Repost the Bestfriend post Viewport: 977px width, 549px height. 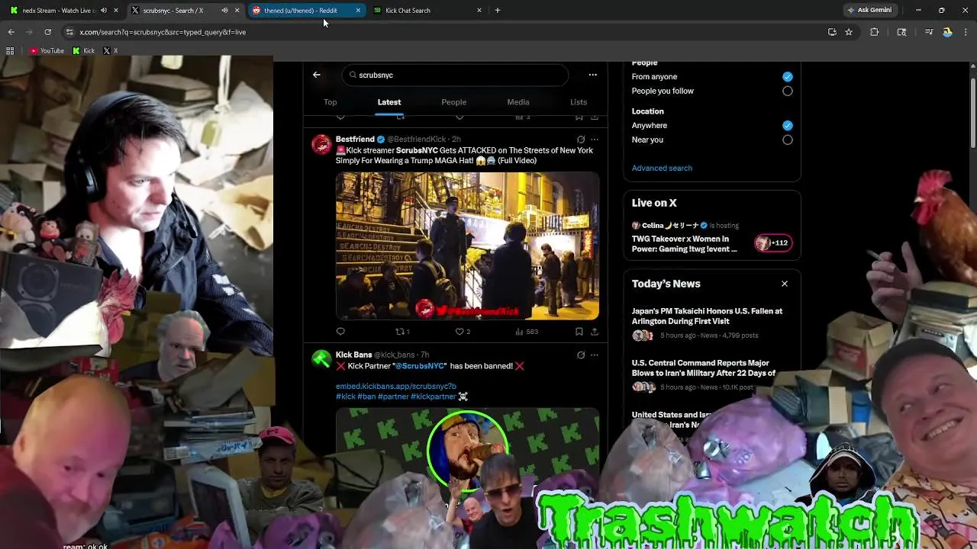click(x=402, y=332)
